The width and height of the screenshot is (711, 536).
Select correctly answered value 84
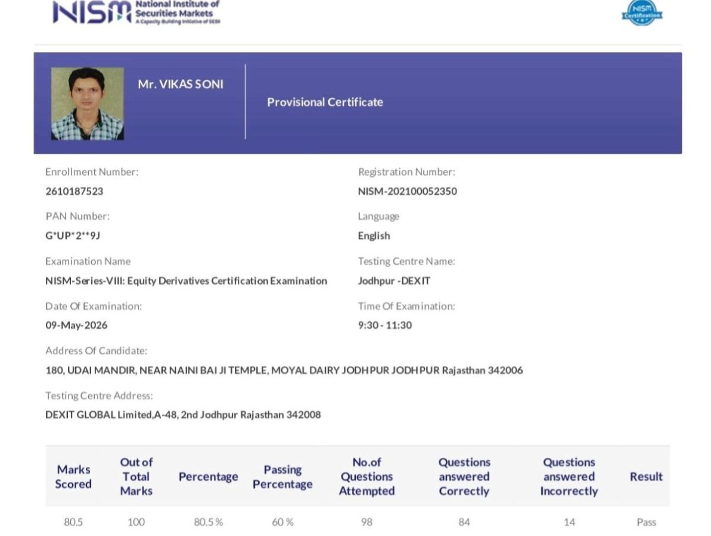[464, 522]
